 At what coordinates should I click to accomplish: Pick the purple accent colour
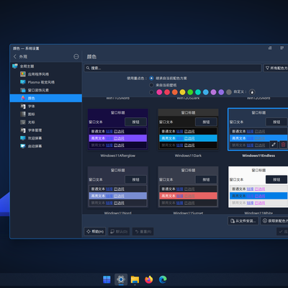(x=221, y=92)
